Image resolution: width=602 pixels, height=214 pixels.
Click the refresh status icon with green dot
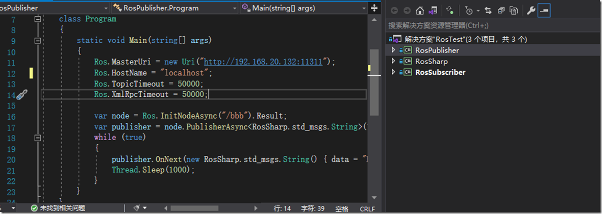tap(450, 11)
